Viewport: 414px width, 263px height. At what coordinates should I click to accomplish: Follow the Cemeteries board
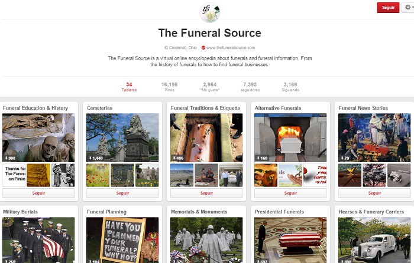(122, 193)
